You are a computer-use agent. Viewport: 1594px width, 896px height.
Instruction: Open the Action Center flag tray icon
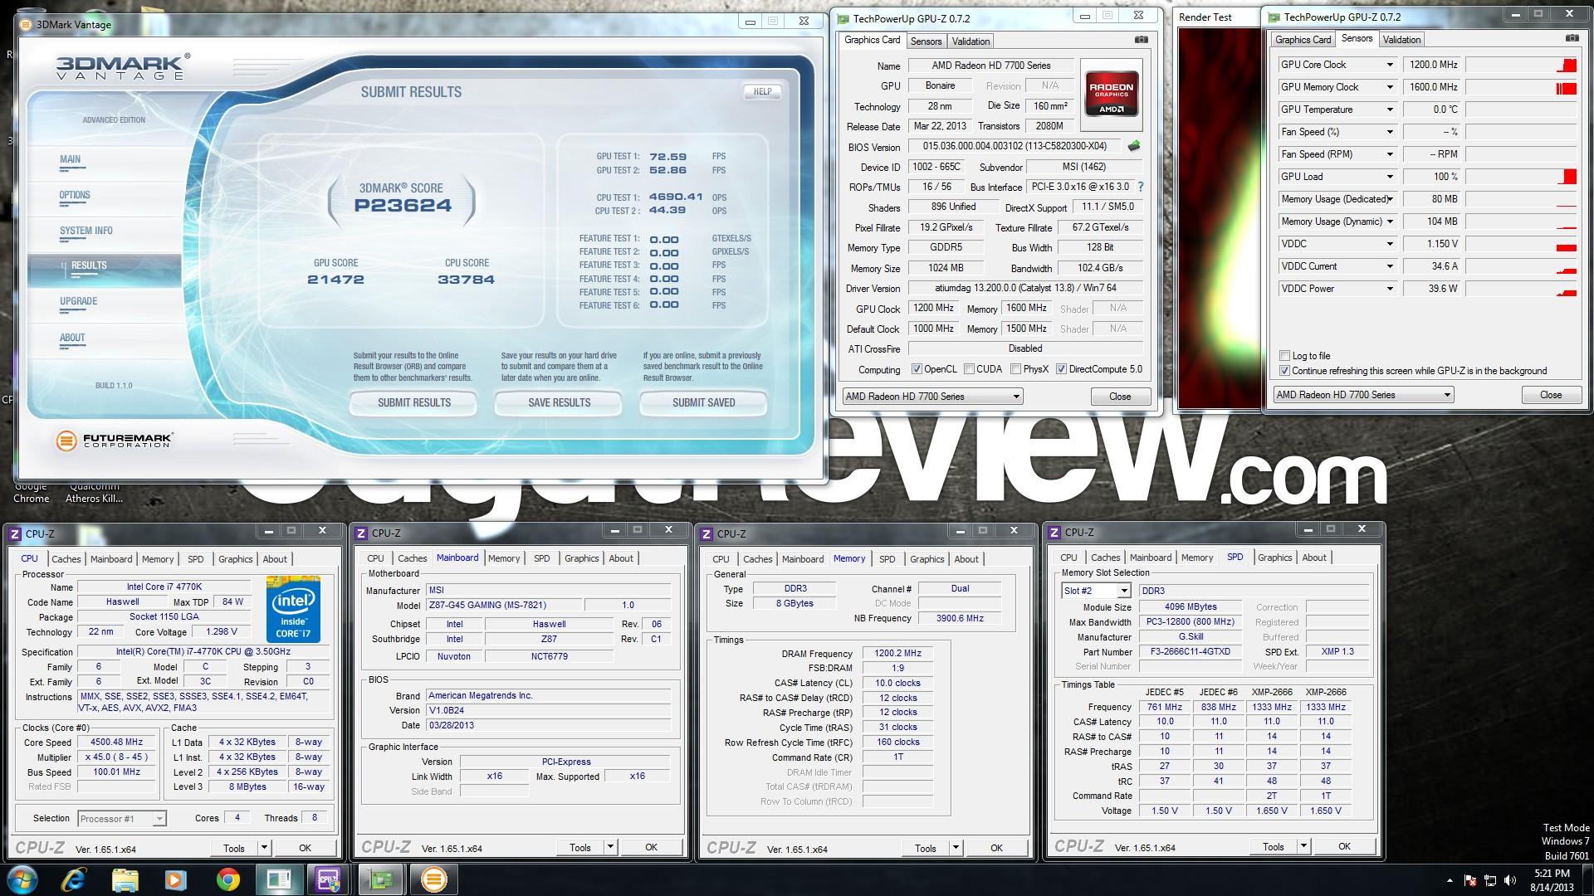1470,880
